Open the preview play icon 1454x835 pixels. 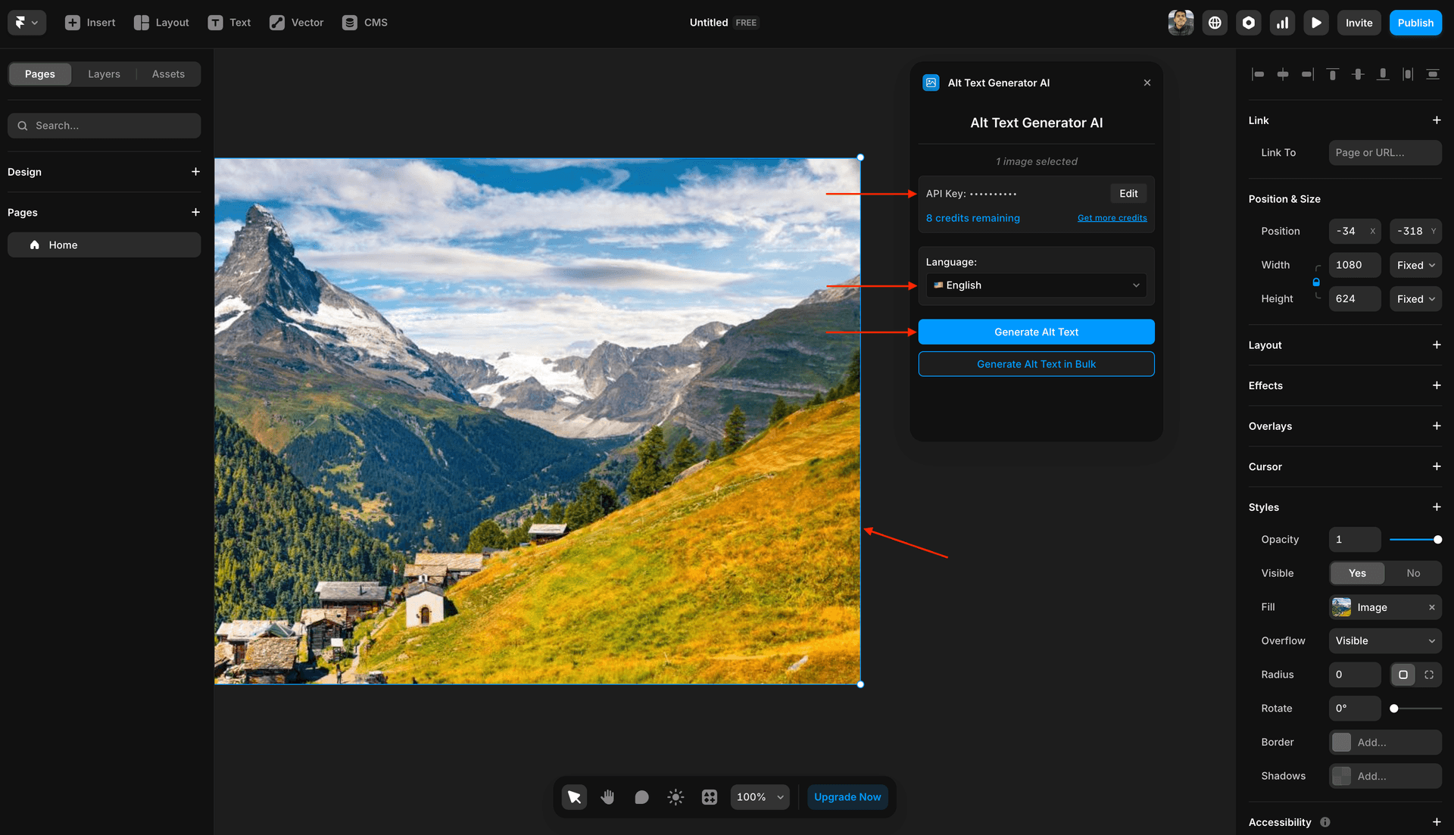(1316, 22)
